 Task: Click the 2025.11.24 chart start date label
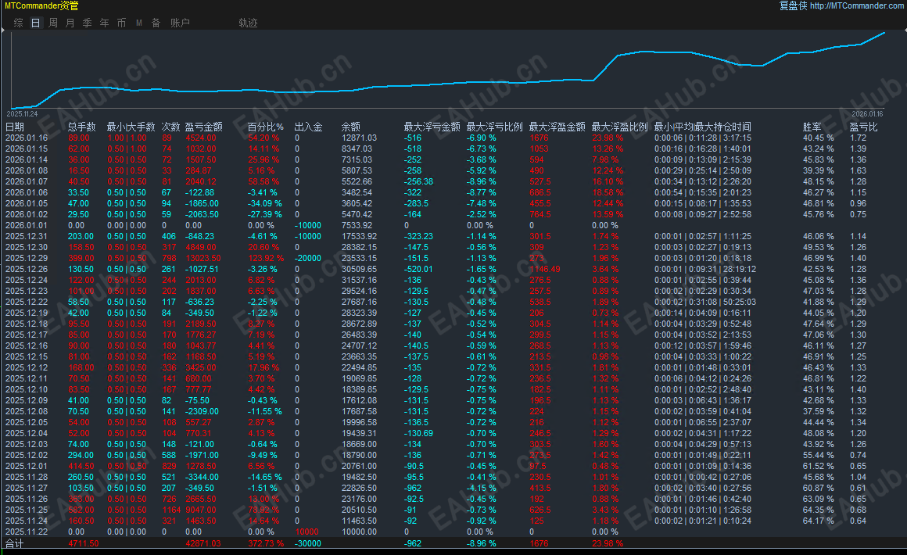[x=23, y=114]
